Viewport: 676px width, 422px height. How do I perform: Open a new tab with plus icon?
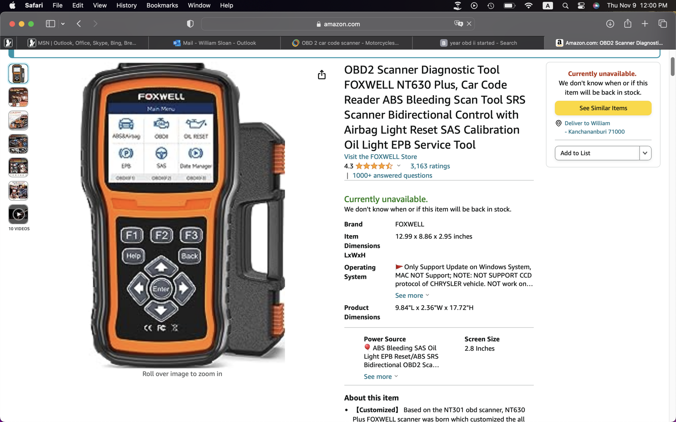click(645, 24)
